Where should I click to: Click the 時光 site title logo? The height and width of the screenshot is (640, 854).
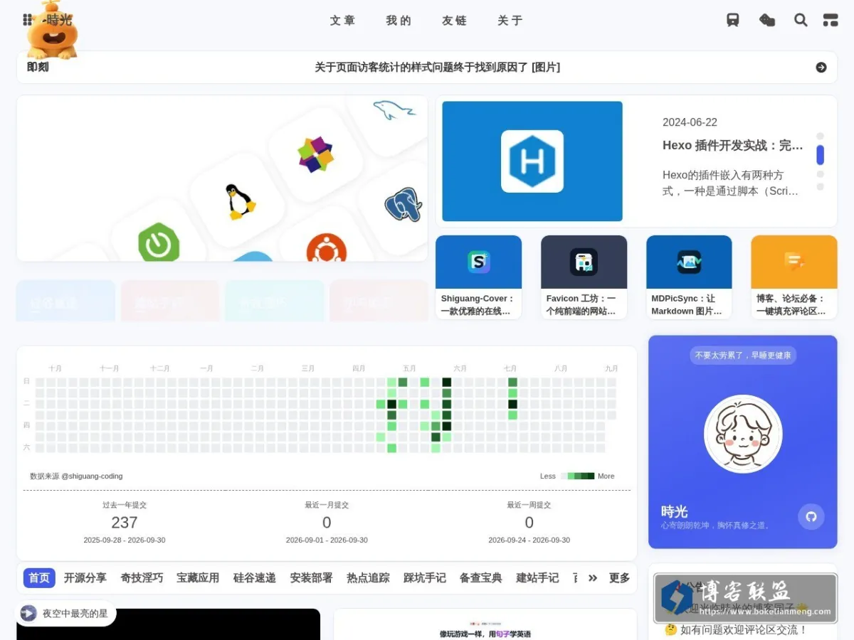click(60, 20)
